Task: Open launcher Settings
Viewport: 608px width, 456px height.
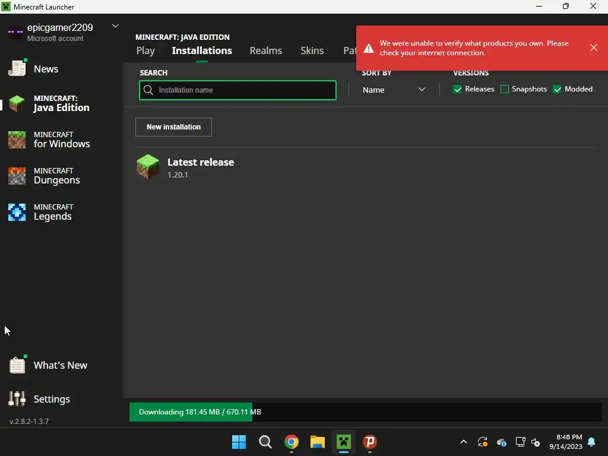Action: [40, 398]
